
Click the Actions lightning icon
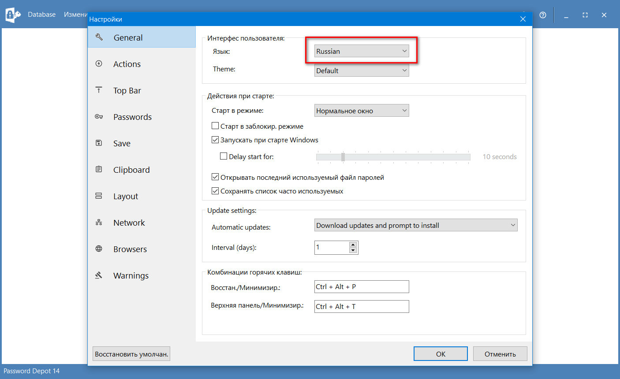pyautogui.click(x=99, y=64)
